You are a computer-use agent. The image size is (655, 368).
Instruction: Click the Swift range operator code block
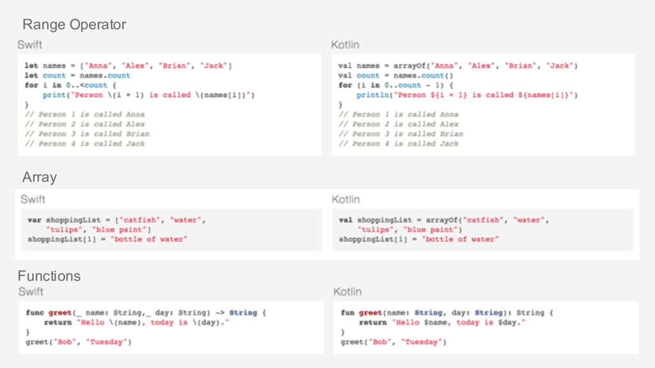[x=170, y=105]
